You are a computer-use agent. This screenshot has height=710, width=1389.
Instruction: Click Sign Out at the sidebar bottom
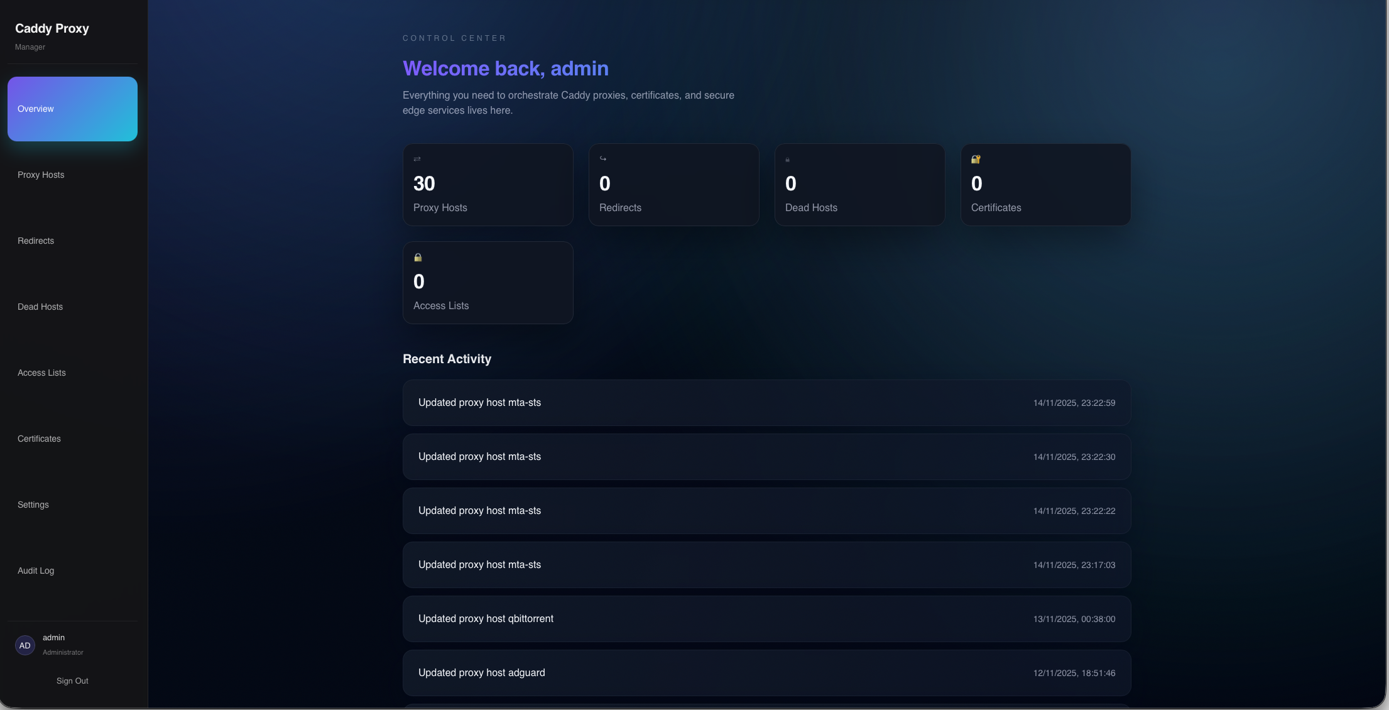tap(72, 680)
